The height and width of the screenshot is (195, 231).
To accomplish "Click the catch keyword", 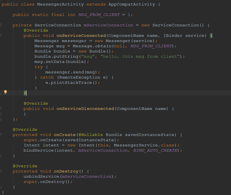I will (x=47, y=77).
